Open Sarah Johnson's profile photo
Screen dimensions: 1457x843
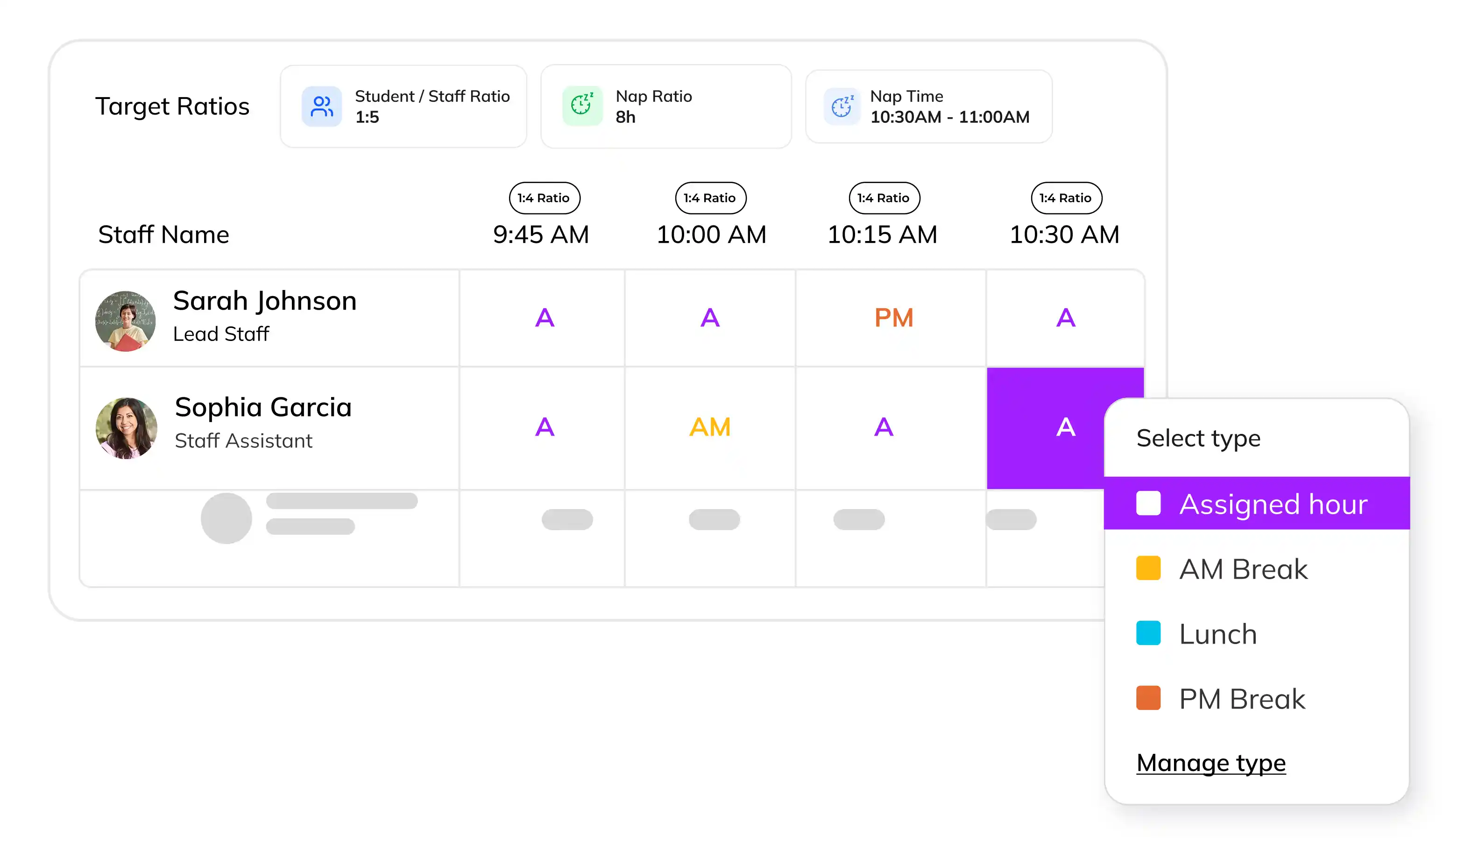click(x=126, y=321)
